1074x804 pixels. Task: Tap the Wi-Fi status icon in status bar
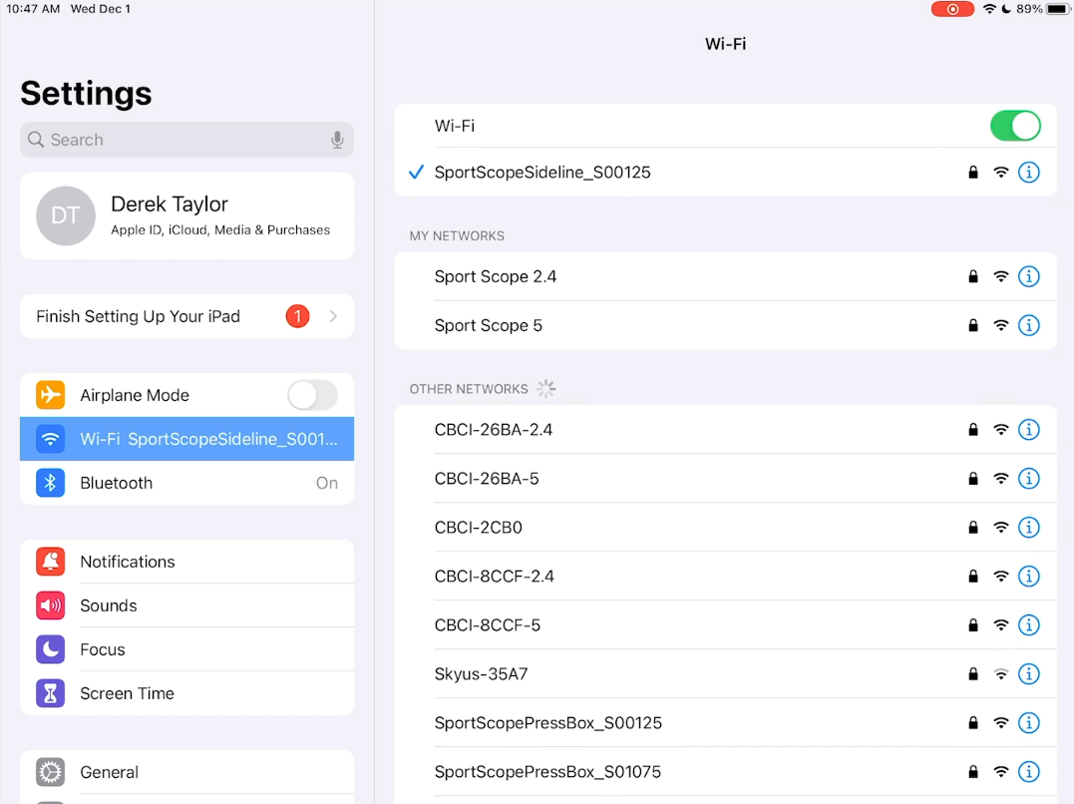pos(989,9)
